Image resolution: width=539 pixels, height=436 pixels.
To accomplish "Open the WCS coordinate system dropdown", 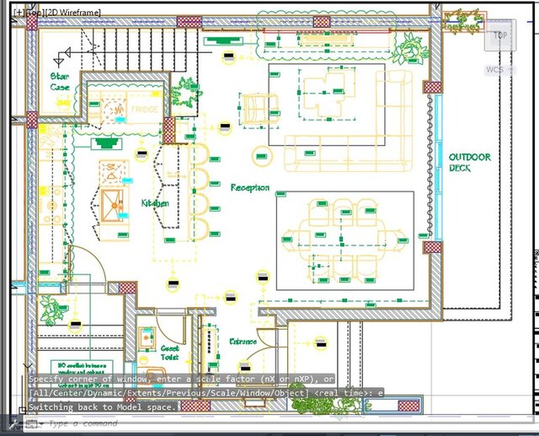I will point(498,70).
